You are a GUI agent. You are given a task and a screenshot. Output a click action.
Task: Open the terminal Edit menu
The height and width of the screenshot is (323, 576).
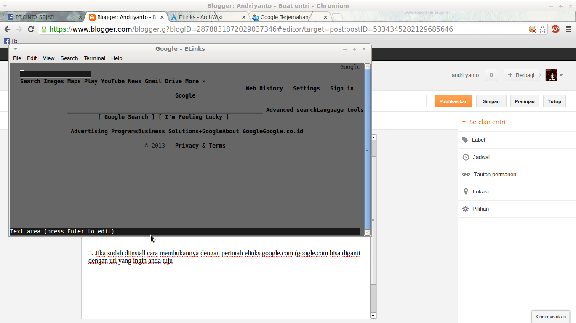point(32,58)
